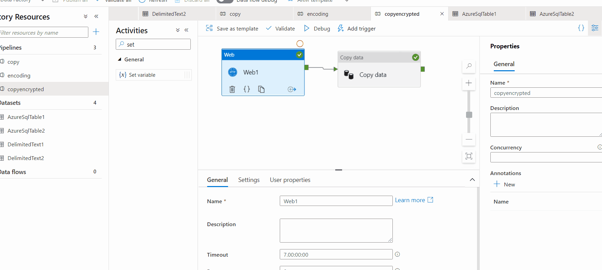This screenshot has width=602, height=270.
Task: Add new factory resource plus icon
Action: coord(96,32)
